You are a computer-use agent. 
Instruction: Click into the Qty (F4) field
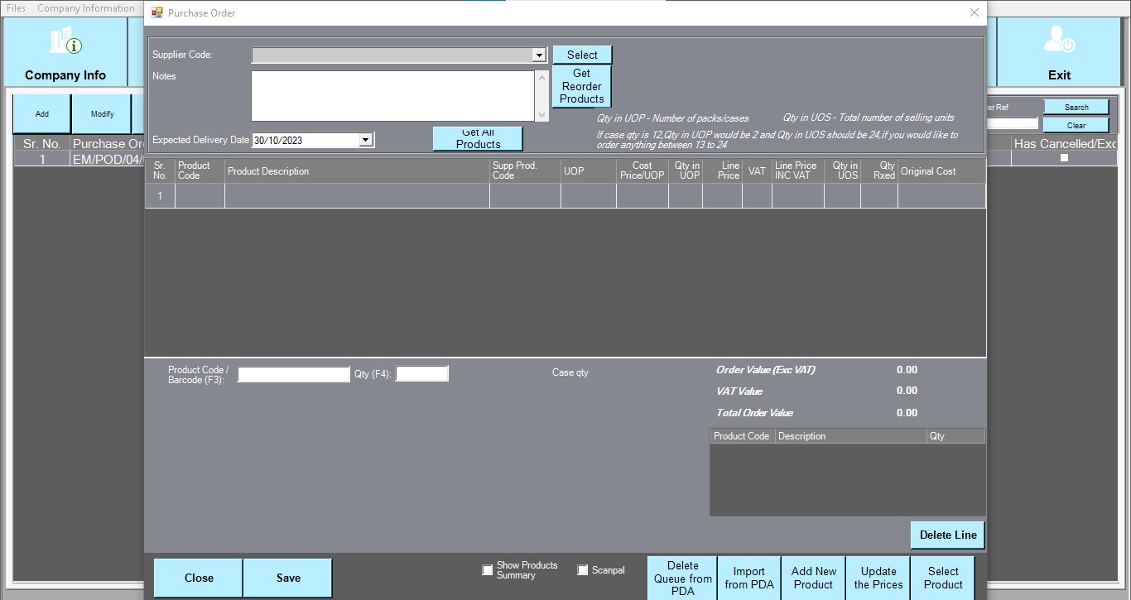(x=421, y=374)
